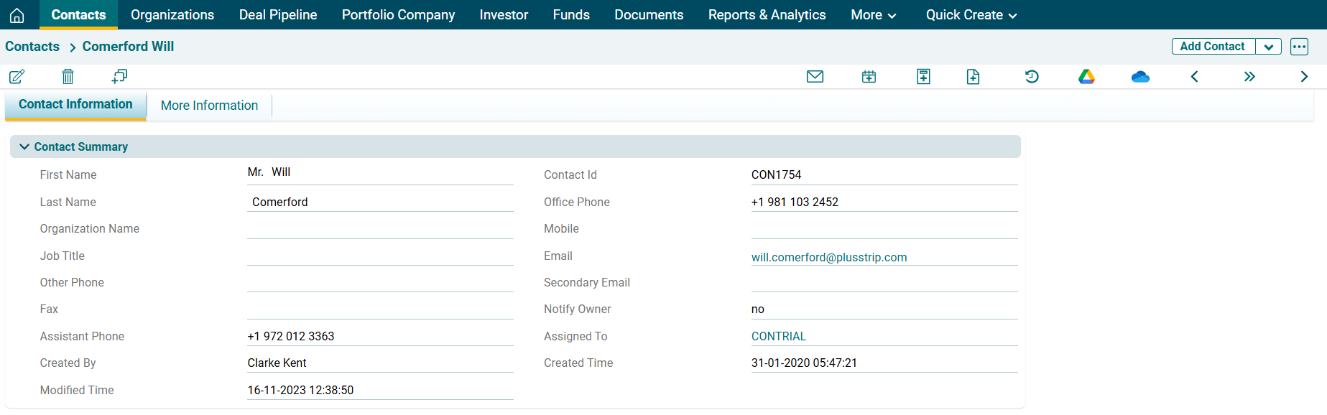Collapse the Contact Summary section
The width and height of the screenshot is (1327, 415).
point(24,146)
